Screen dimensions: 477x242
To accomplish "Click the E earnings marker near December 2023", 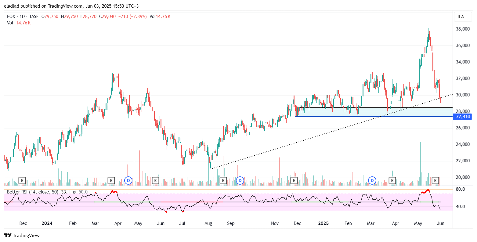I will point(22,180).
